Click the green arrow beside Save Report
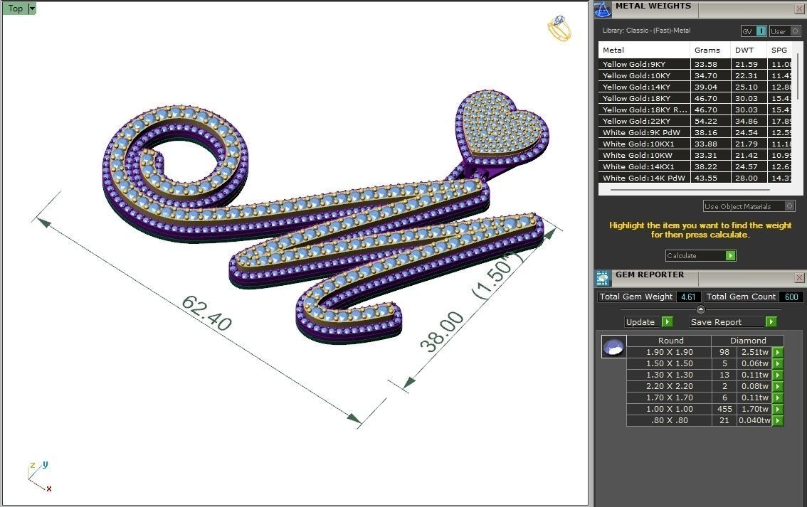 (x=771, y=322)
